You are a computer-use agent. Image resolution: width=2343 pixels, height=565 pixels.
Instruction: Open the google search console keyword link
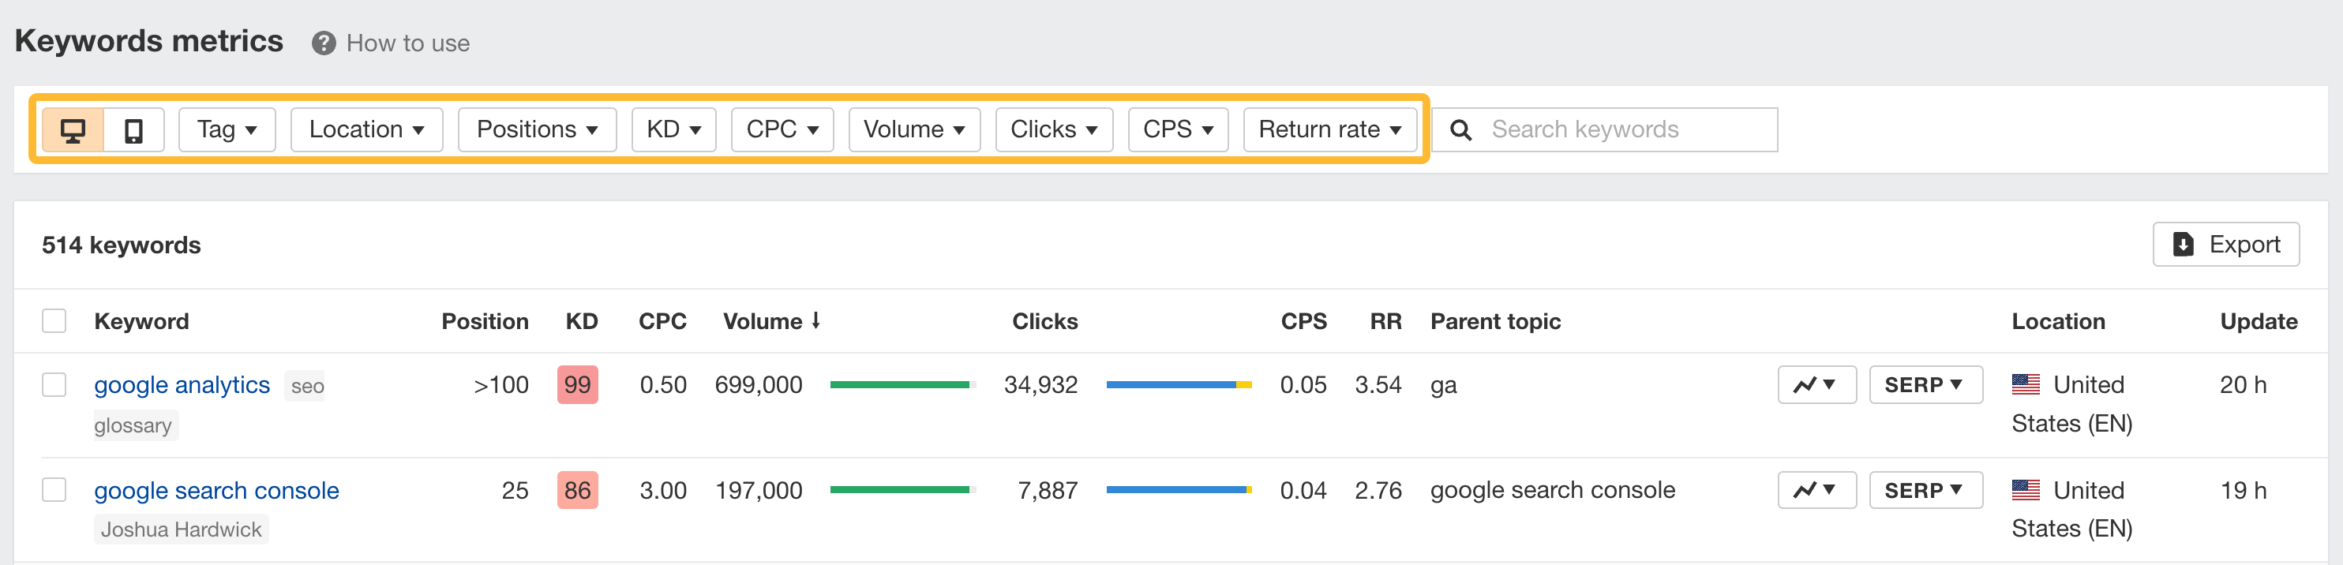(216, 490)
